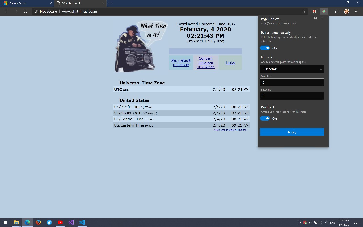
Task: Select the UTC row in time table
Action: point(181,89)
